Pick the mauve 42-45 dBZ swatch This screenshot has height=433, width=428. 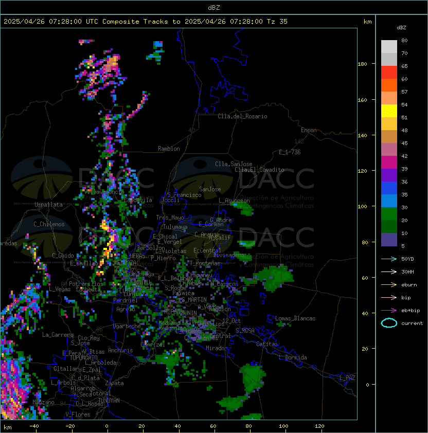pyautogui.click(x=389, y=150)
